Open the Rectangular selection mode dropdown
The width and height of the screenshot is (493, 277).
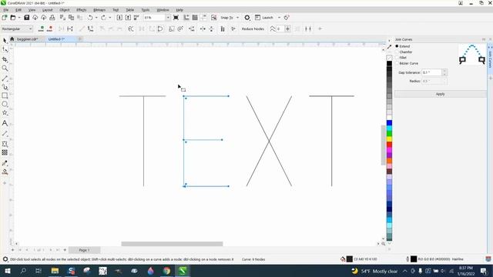pyautogui.click(x=17, y=29)
